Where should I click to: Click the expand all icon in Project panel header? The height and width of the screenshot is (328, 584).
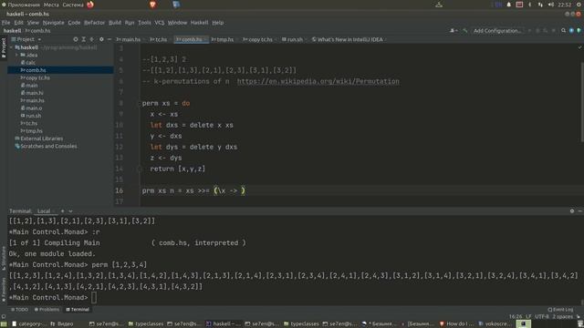pos(84,39)
